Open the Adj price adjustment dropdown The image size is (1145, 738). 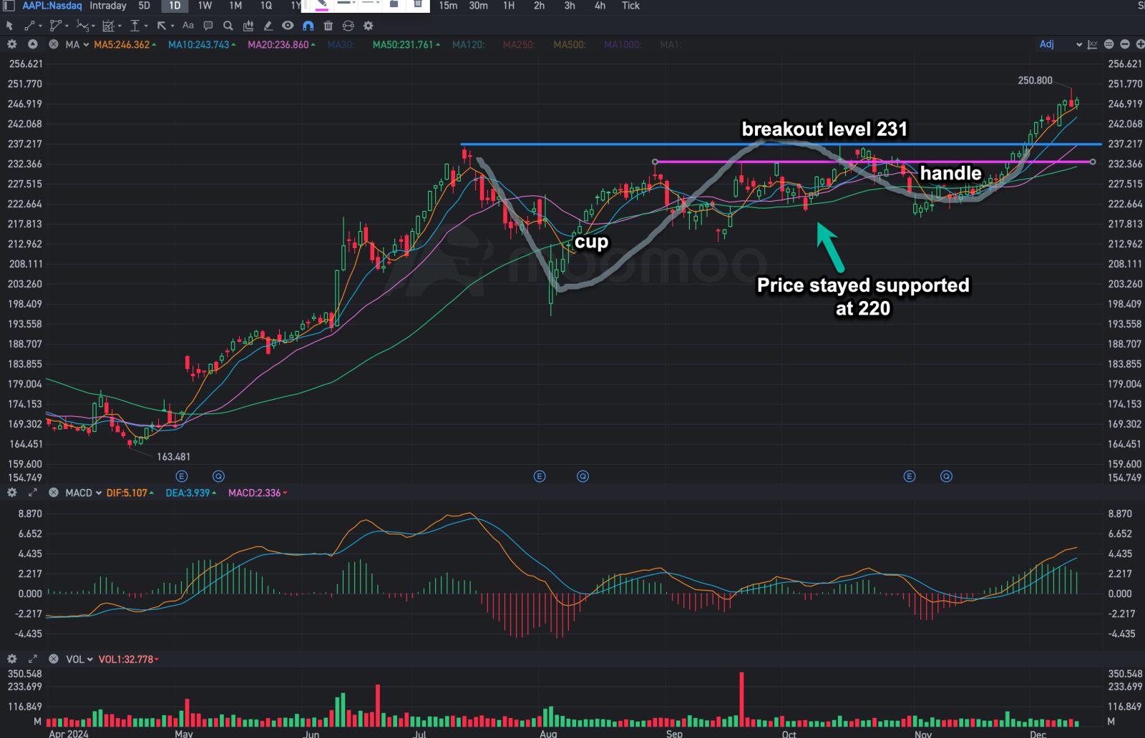1061,44
